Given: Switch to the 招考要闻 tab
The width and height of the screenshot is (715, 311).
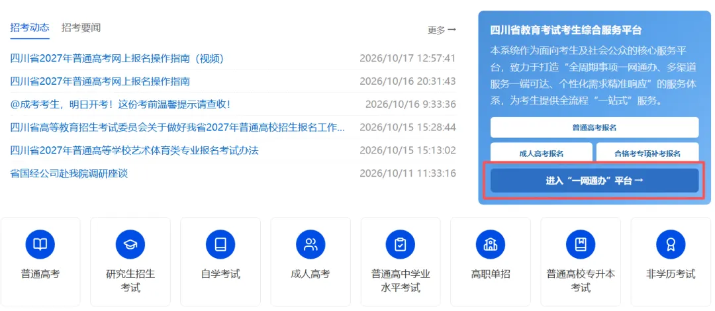Looking at the screenshot, I should (81, 27).
